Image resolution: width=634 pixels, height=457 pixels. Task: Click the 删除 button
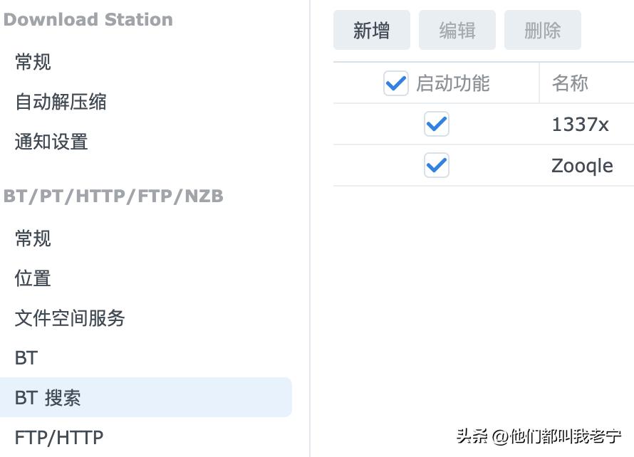542,31
